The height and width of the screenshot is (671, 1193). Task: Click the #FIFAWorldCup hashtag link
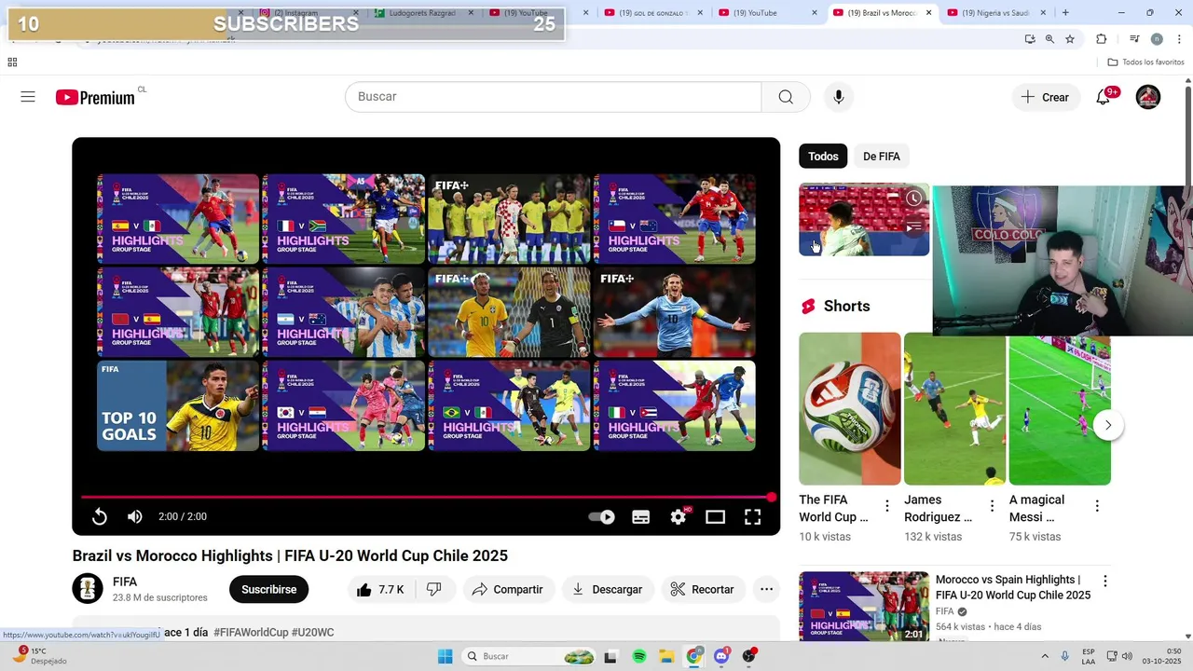251,632
